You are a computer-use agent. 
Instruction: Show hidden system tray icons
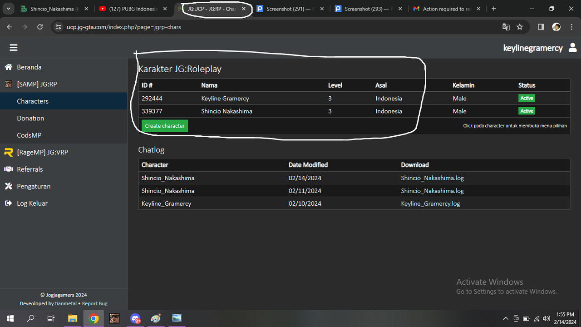[x=506, y=318]
